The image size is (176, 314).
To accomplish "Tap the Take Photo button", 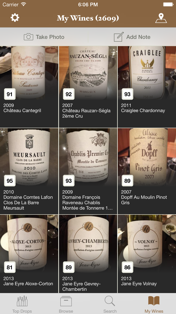I will point(44,37).
